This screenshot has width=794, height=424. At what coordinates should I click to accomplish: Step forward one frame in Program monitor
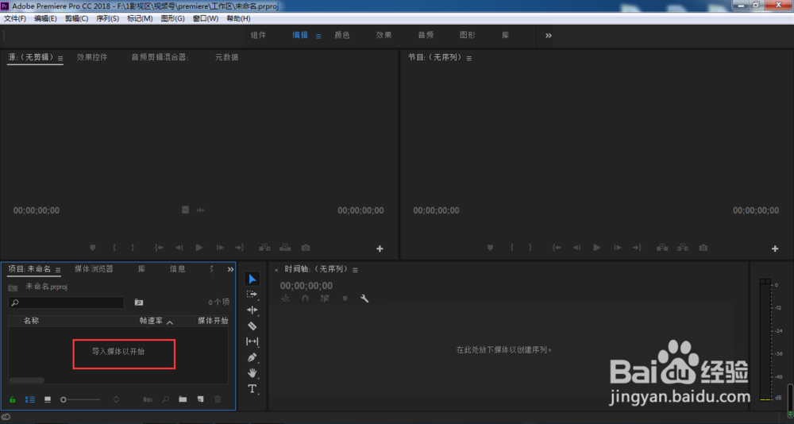pyautogui.click(x=617, y=248)
